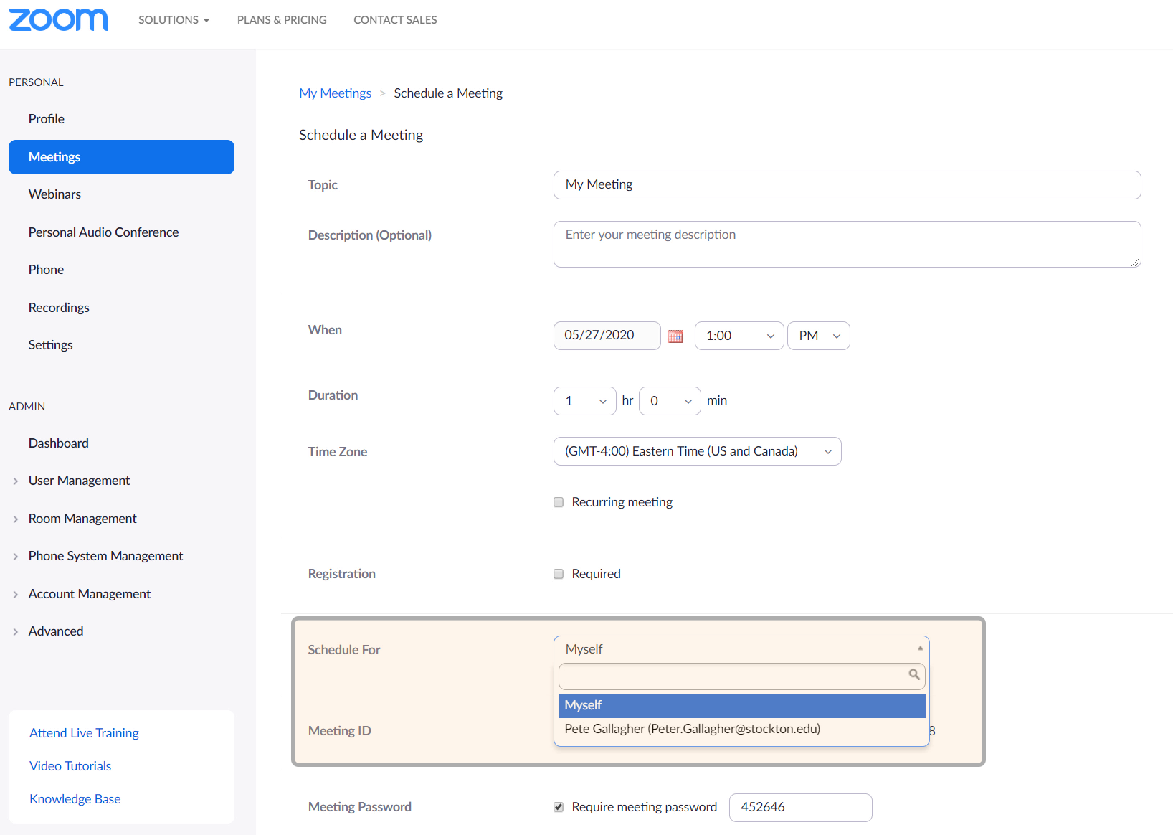Open the Duration hours dropdown
1173x835 pixels.
point(584,400)
